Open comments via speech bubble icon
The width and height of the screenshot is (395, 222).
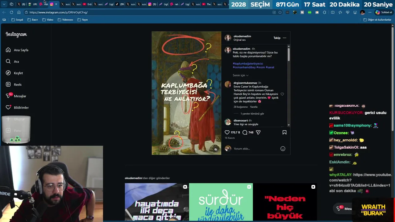[x=245, y=132]
